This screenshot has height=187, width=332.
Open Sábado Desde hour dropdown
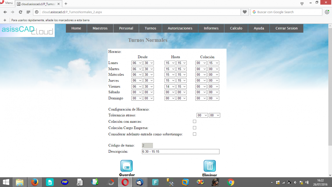(137, 92)
